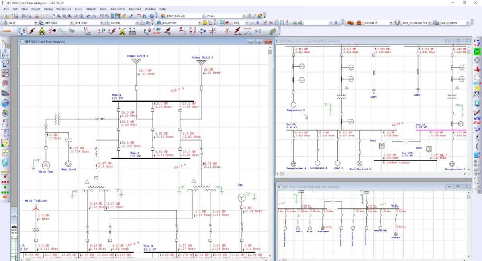Open the theme color palette icon
The image size is (482, 261).
click(x=260, y=16)
